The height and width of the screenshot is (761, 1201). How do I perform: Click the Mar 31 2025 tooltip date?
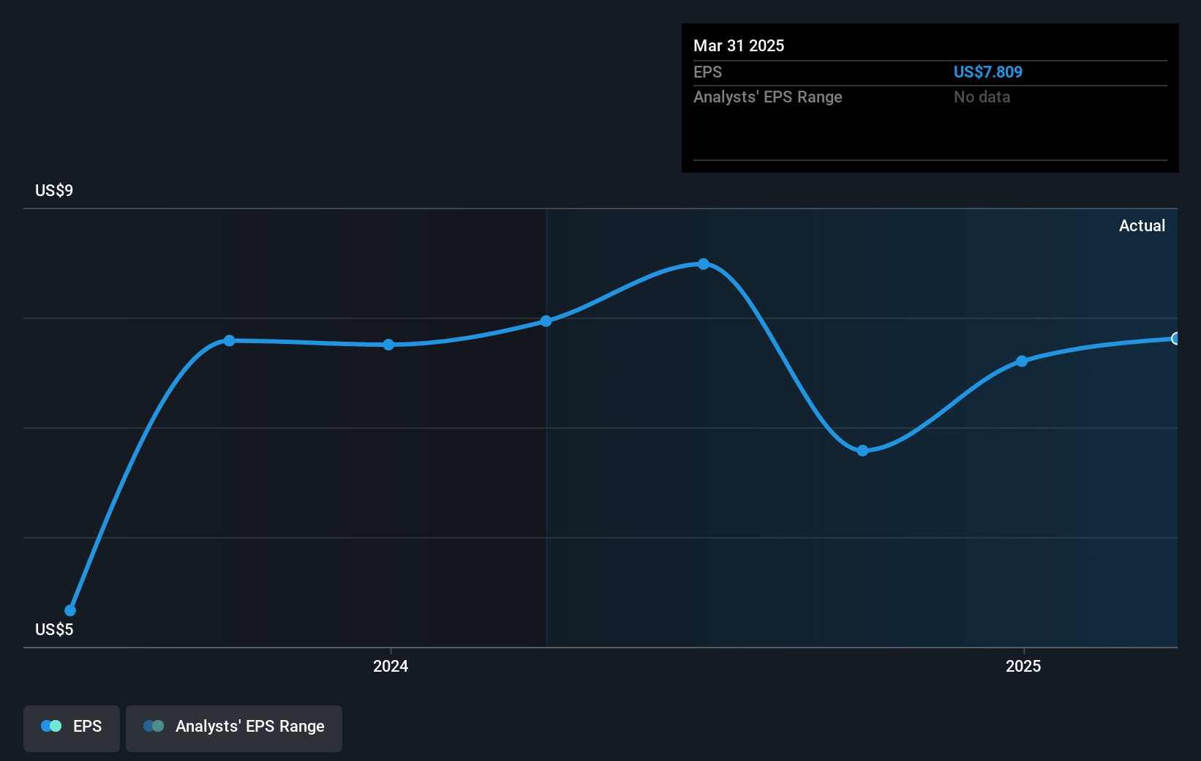739,45
